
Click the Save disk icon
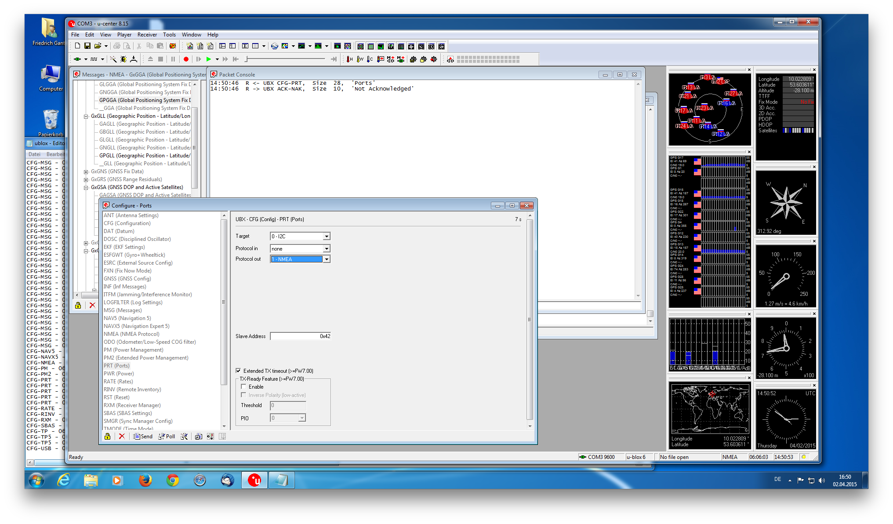click(x=87, y=46)
